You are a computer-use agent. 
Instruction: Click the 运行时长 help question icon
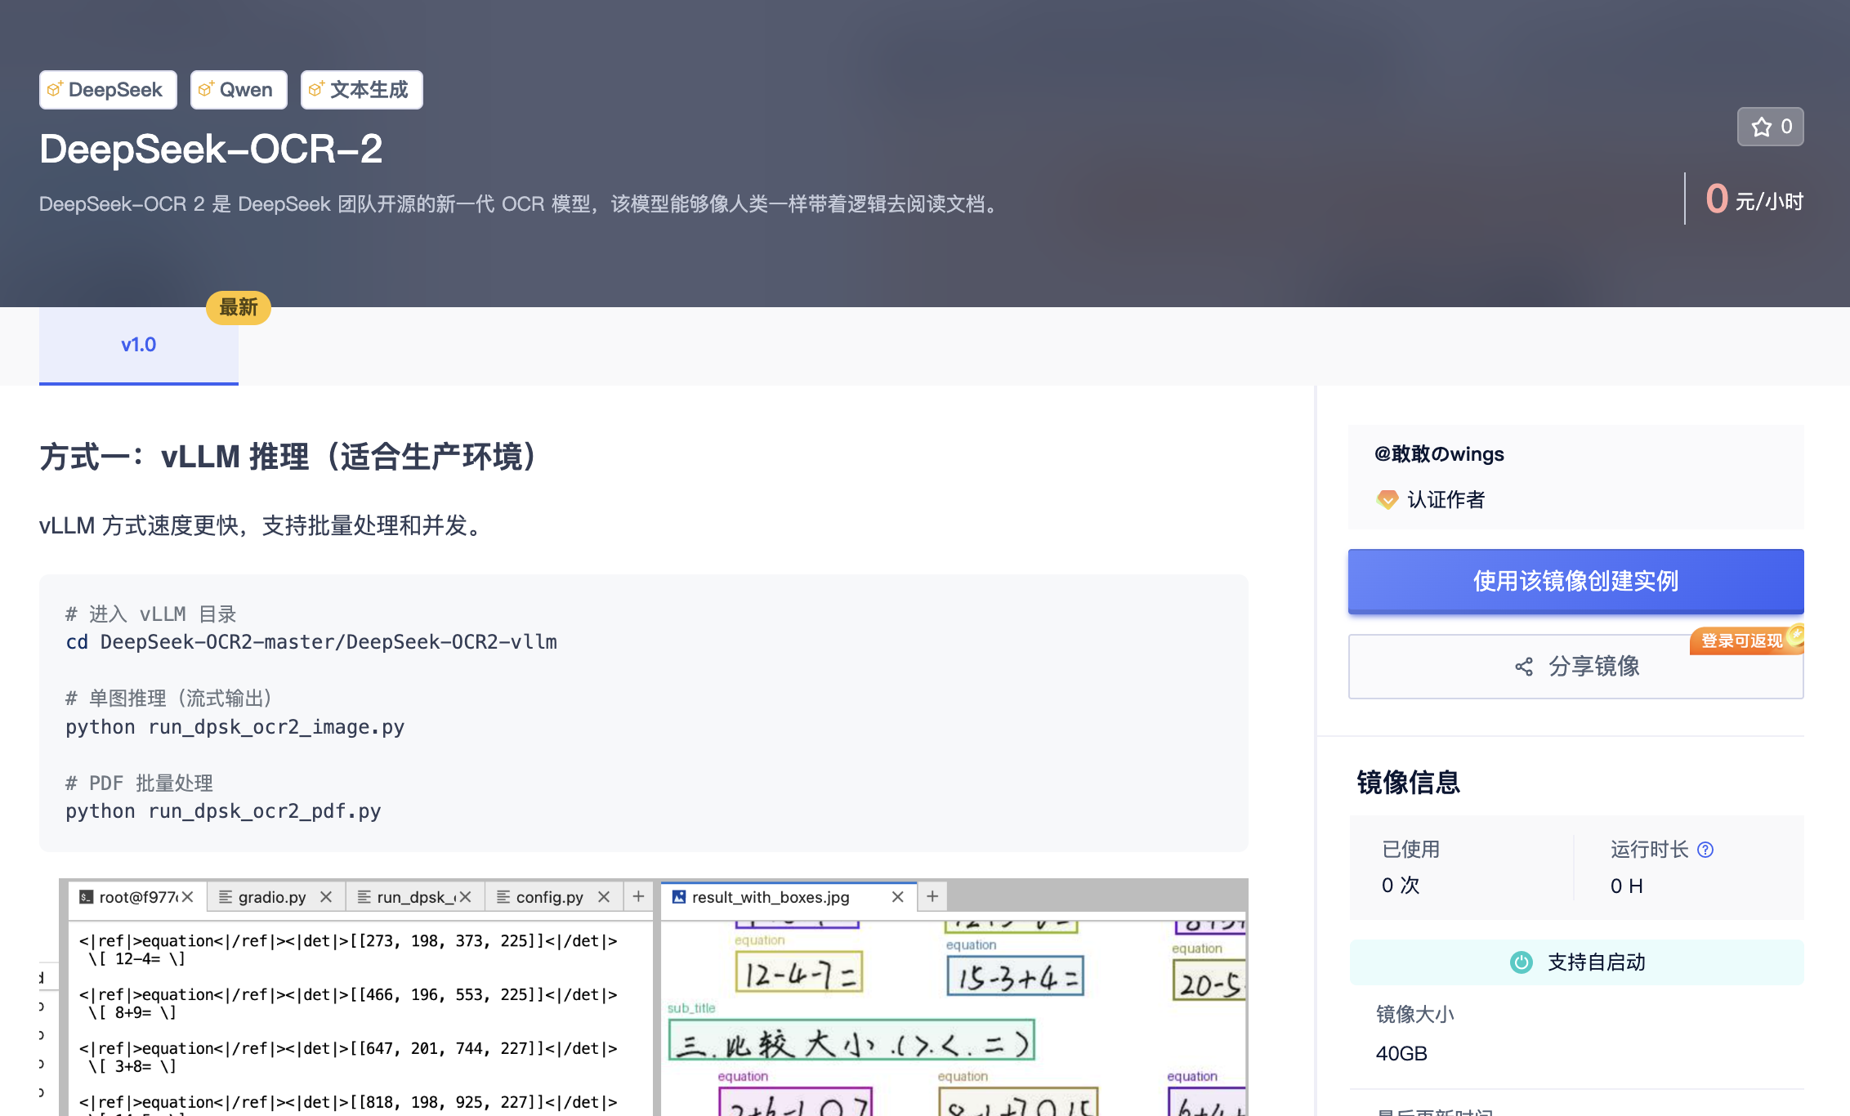coord(1705,850)
